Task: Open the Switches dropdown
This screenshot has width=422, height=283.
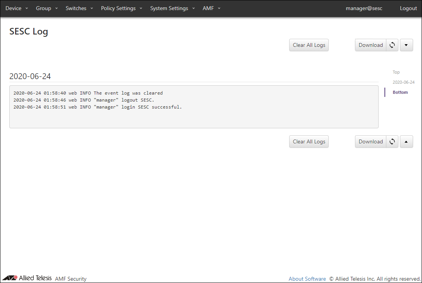Action: (x=79, y=8)
